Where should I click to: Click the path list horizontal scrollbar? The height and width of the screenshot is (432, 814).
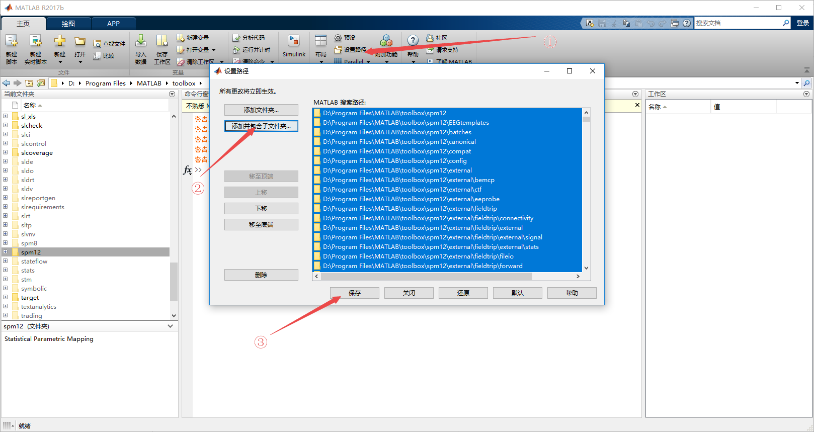click(x=427, y=276)
